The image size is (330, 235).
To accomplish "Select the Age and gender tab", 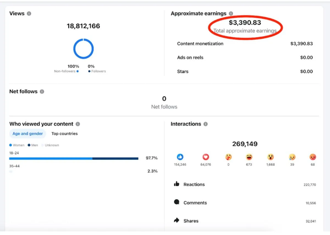I will point(28,134).
